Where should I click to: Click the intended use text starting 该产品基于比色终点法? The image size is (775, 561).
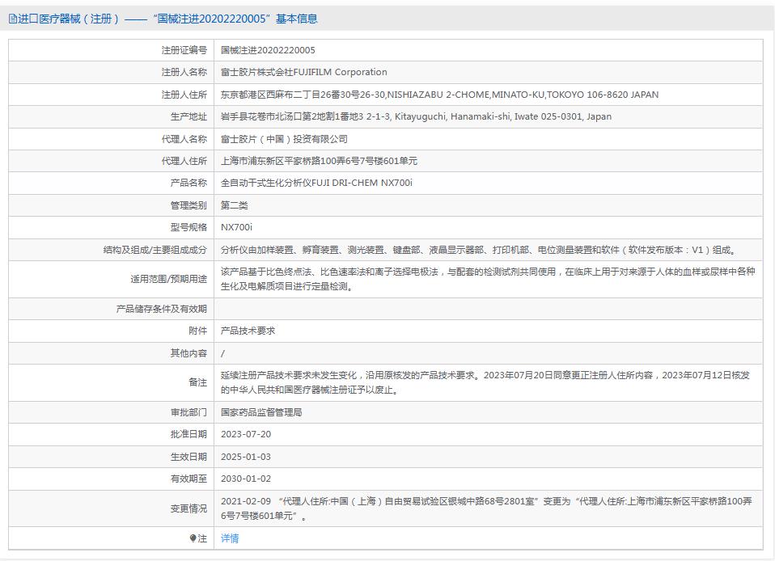488,279
